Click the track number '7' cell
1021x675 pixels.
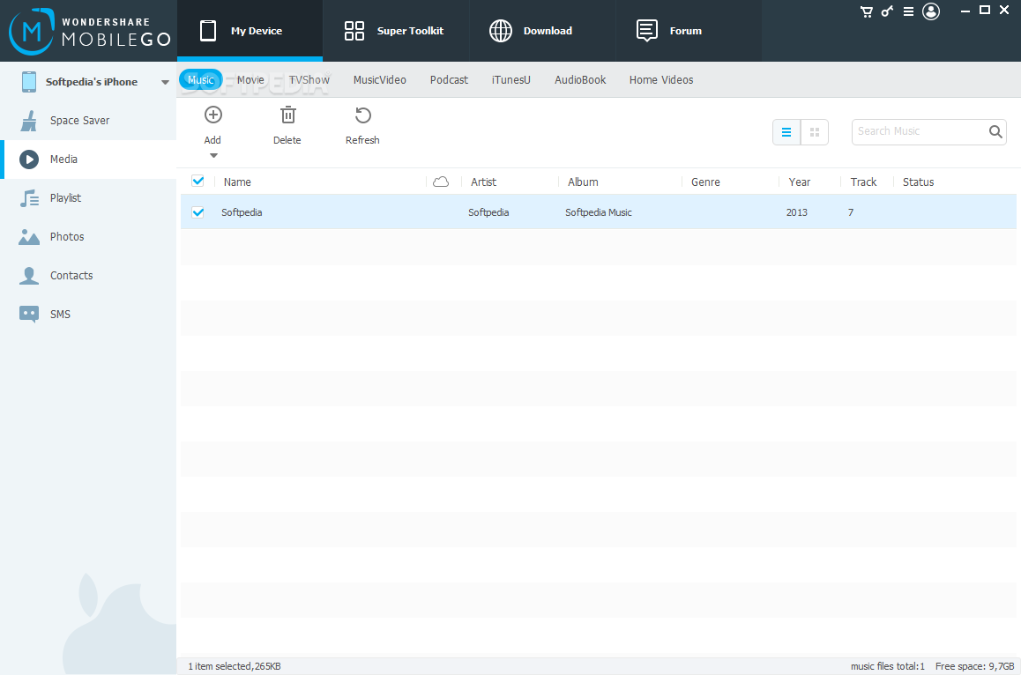click(x=851, y=212)
